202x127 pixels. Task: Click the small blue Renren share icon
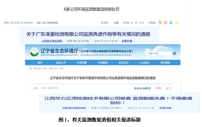[x=147, y=88]
